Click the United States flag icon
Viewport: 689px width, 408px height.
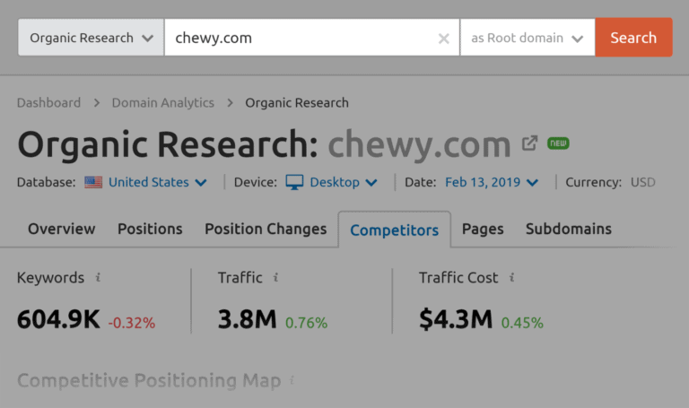(x=93, y=182)
